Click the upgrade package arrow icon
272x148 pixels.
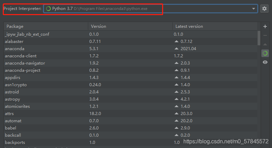point(265,44)
